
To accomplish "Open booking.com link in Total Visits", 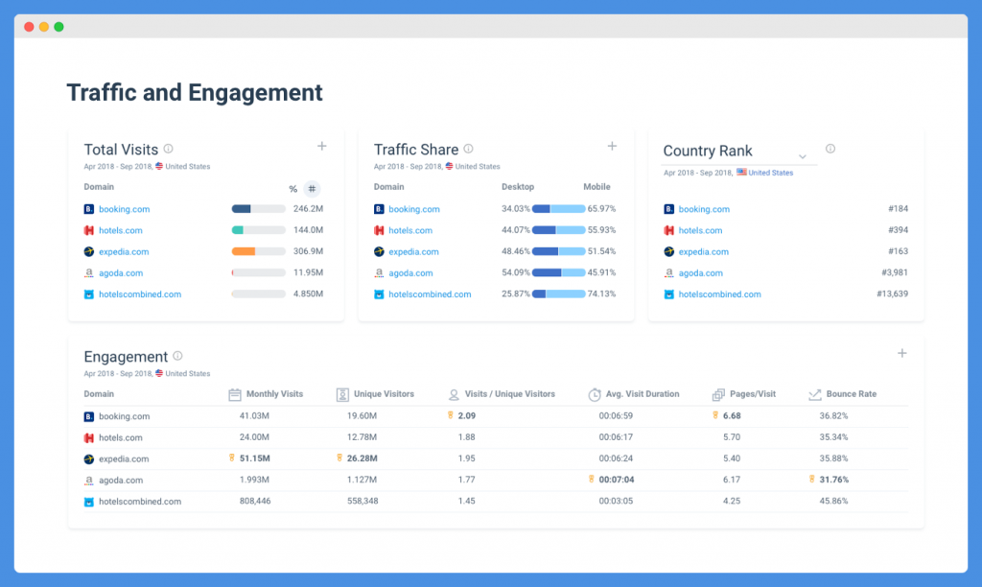I will 124,209.
